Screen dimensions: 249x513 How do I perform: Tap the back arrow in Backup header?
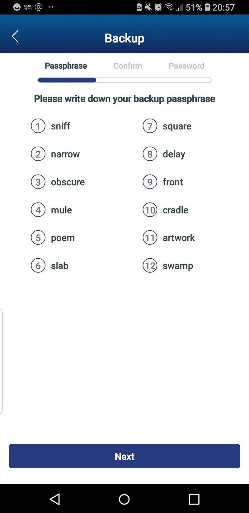click(x=15, y=37)
